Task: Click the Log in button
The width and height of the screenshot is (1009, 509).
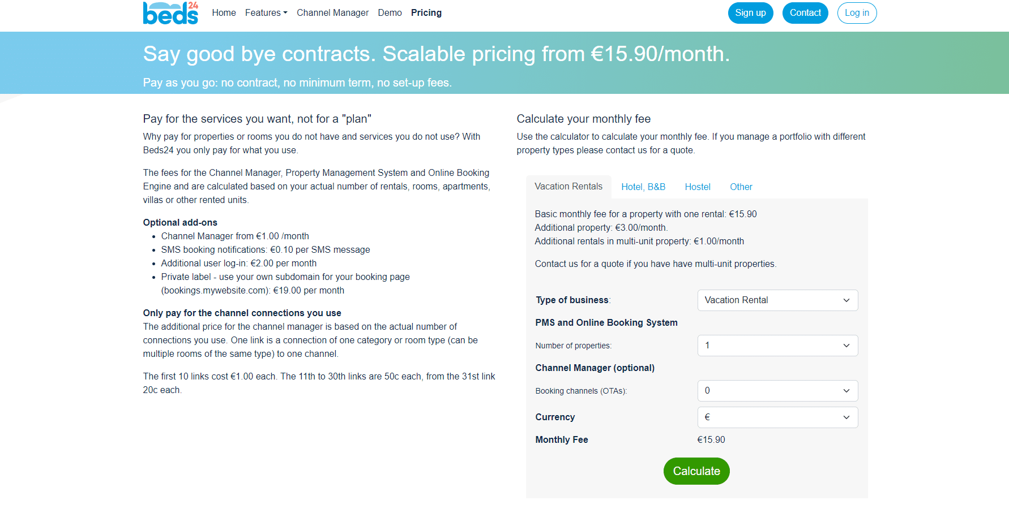Action: coord(857,13)
